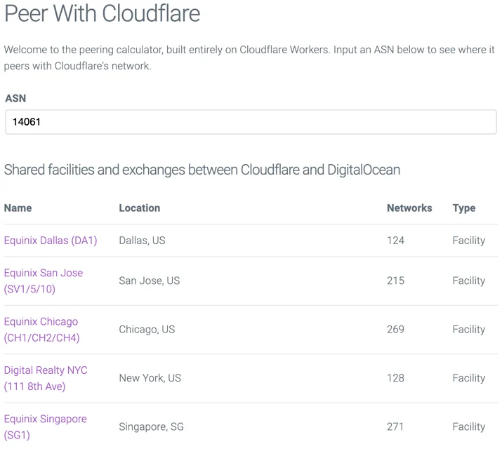The width and height of the screenshot is (502, 451).
Task: Click the welcome description paragraph
Action: tap(249, 58)
